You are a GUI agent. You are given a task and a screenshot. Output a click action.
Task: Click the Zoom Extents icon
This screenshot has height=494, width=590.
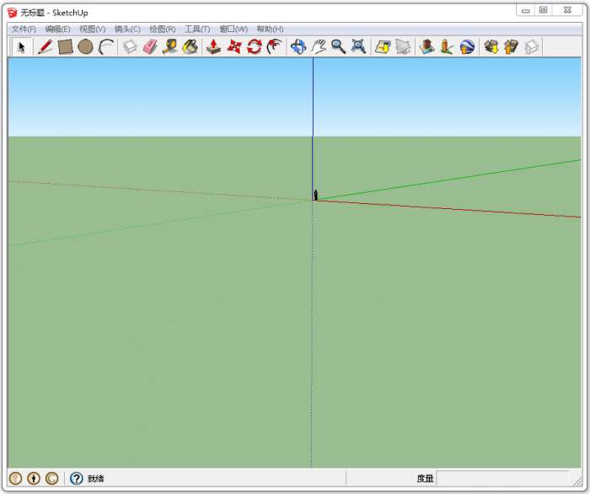tap(358, 47)
